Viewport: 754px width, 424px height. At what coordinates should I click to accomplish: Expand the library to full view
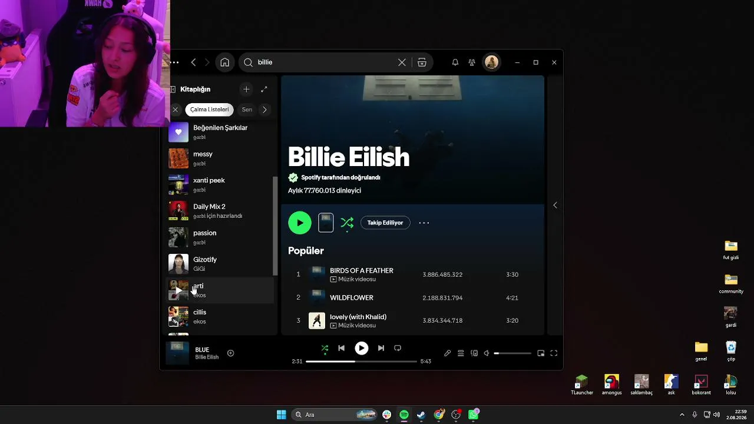coord(264,90)
